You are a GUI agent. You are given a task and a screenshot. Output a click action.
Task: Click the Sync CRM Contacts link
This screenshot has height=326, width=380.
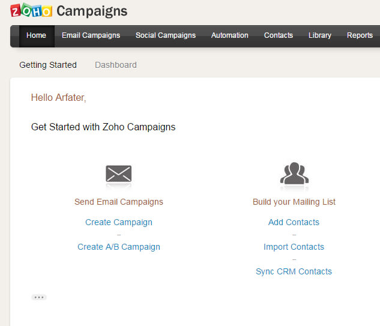click(x=294, y=271)
